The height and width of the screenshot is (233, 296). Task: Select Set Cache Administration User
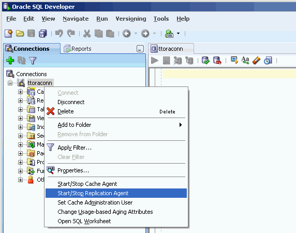click(x=116, y=202)
